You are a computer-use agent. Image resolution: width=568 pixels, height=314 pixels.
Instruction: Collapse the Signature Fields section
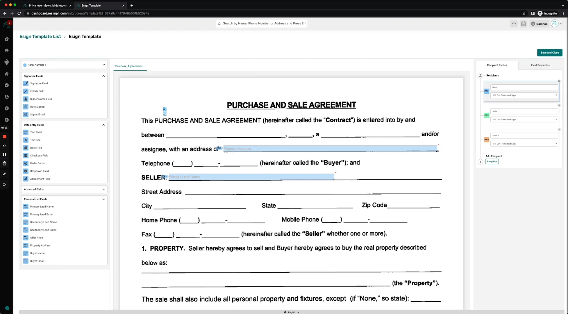coord(103,76)
